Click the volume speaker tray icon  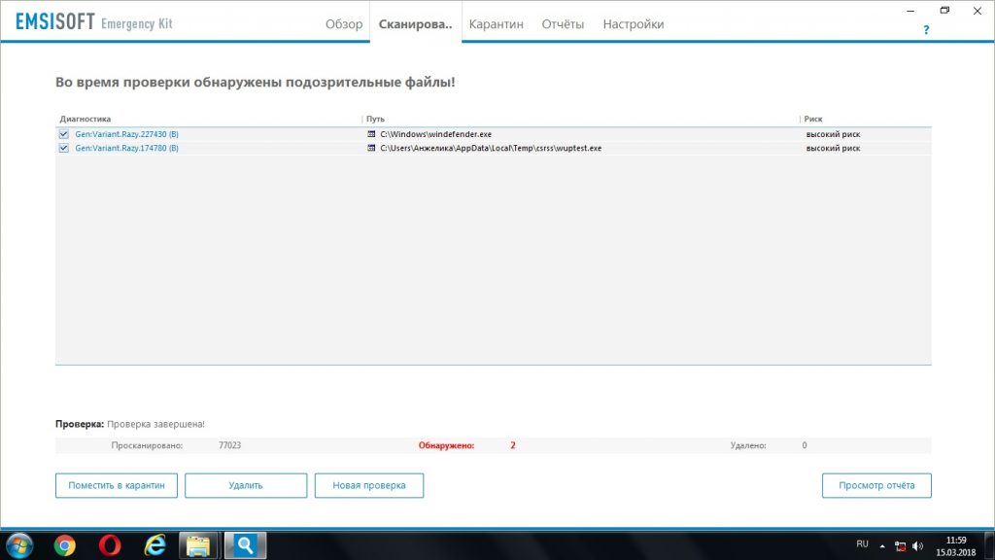click(x=917, y=546)
